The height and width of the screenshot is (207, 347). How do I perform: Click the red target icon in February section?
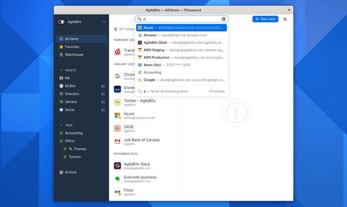click(117, 52)
